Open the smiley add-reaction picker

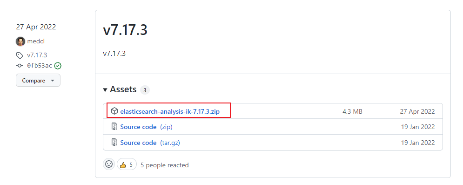tap(109, 164)
